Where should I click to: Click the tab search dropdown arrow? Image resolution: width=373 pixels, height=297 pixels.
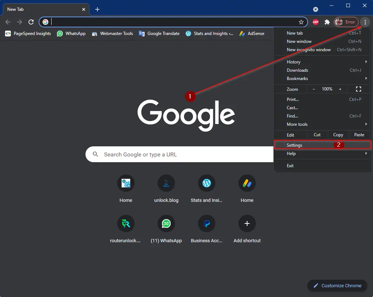pos(315,9)
